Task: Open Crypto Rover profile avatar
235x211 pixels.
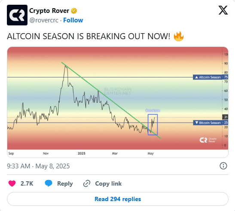Action: click(x=17, y=15)
